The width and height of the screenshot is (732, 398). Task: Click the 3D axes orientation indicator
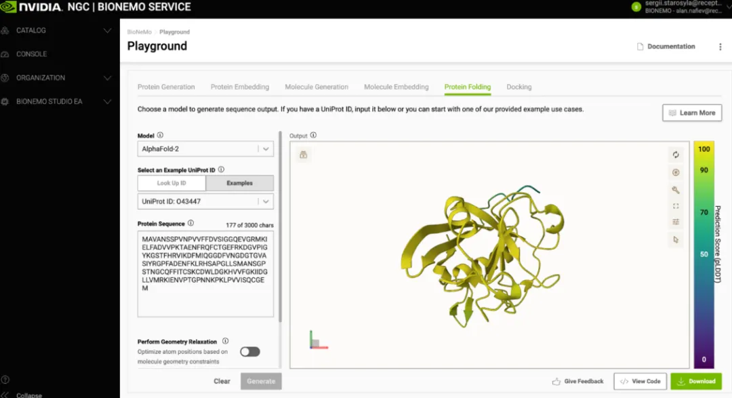pyautogui.click(x=318, y=340)
